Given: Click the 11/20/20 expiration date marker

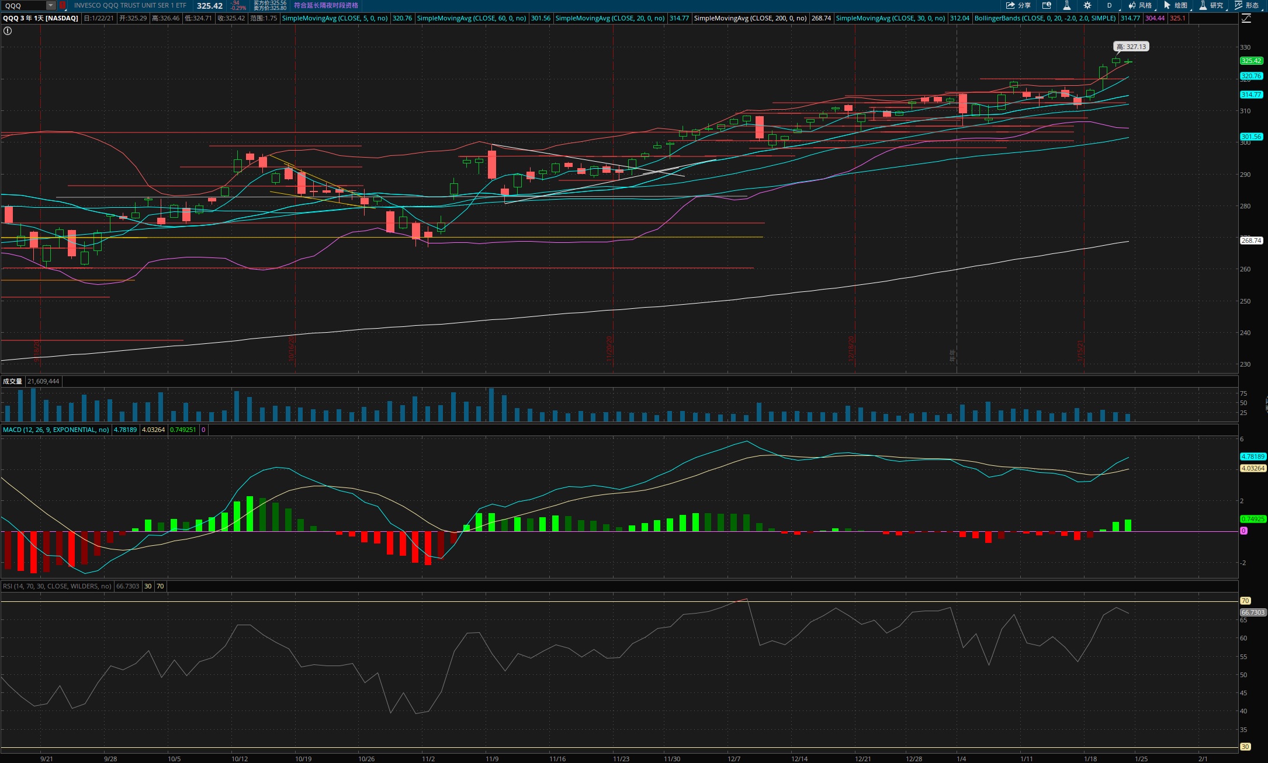Looking at the screenshot, I should coord(609,348).
